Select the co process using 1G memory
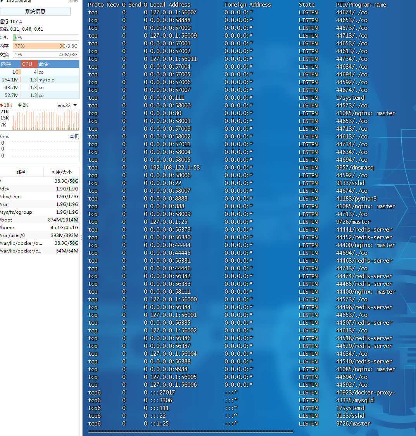The width and height of the screenshot is (416, 436). click(40, 72)
